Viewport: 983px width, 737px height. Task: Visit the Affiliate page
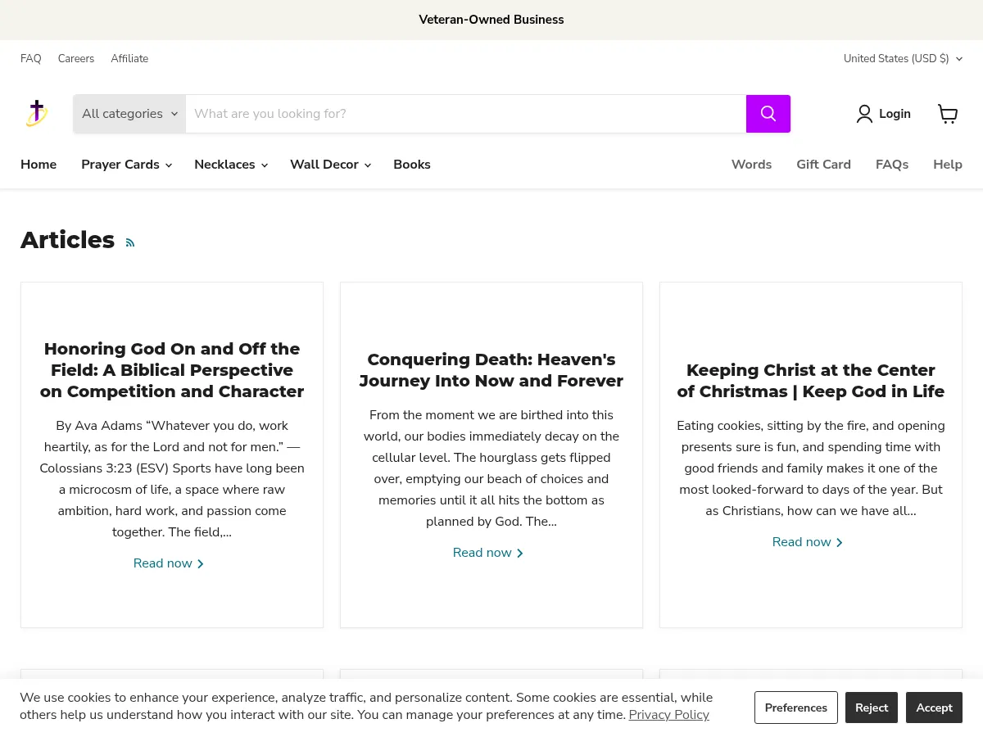pos(129,58)
